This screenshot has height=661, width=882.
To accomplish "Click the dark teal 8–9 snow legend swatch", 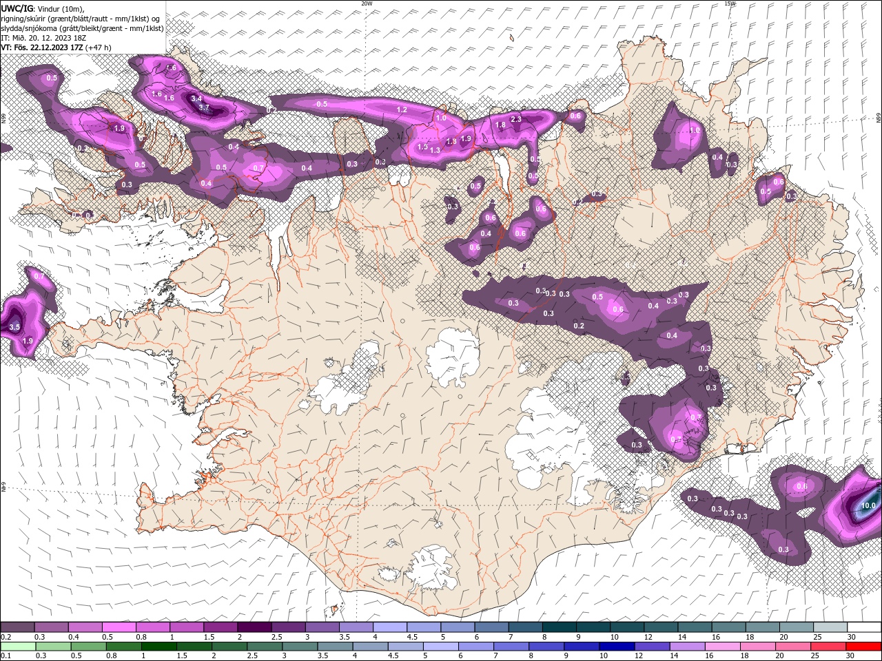I will click(559, 627).
